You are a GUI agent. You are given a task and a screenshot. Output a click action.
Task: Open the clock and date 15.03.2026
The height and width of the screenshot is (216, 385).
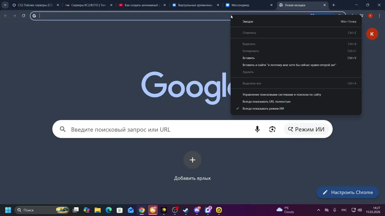(x=373, y=210)
